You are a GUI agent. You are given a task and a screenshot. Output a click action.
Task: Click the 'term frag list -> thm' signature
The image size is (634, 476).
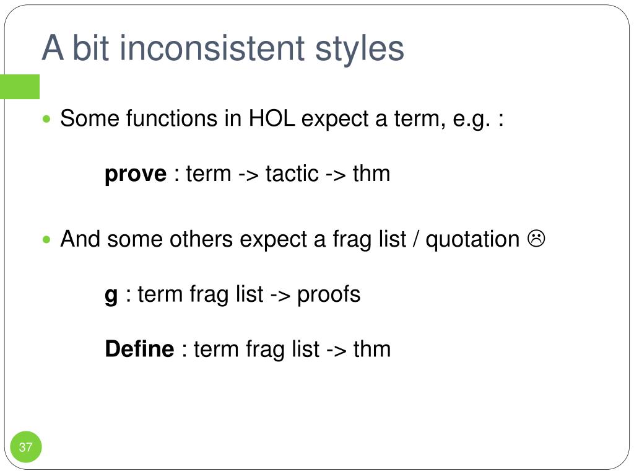coord(292,350)
